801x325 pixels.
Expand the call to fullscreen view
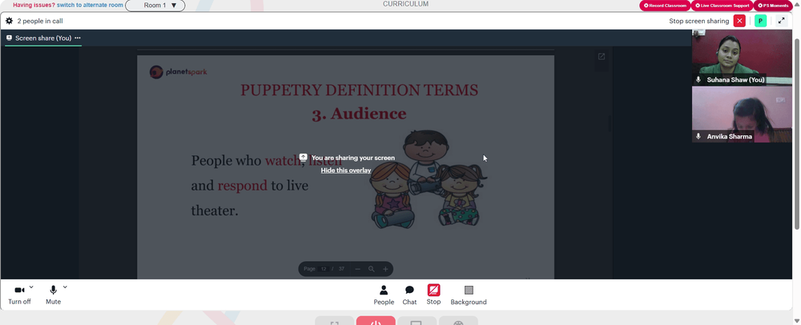[781, 21]
